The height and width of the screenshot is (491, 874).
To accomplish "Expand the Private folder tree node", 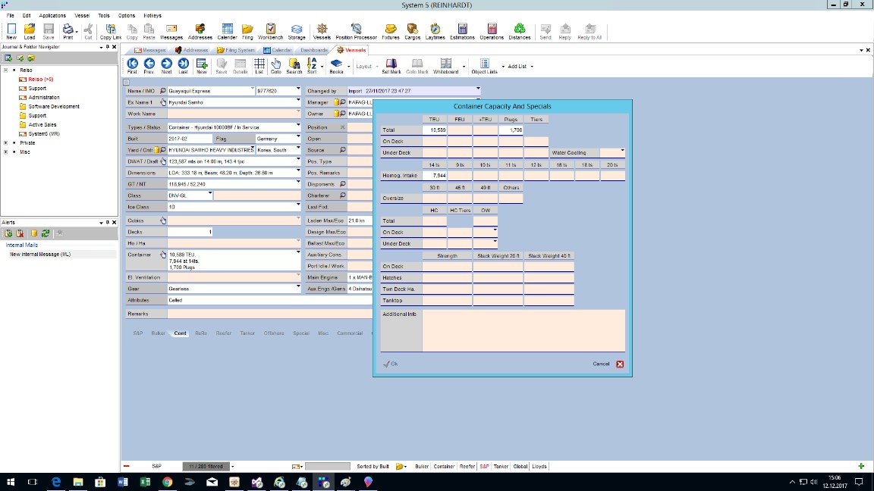I will pyautogui.click(x=6, y=142).
